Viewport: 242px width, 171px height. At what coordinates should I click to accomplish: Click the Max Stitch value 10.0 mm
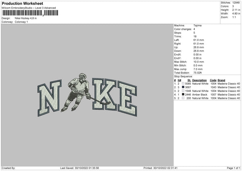coord(198,62)
